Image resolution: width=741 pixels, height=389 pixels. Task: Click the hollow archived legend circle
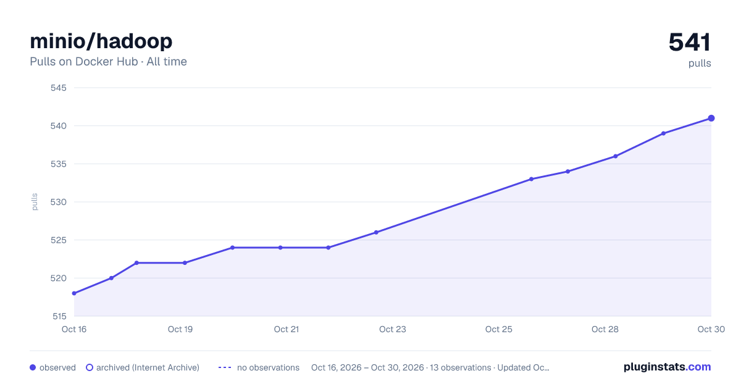[89, 367]
